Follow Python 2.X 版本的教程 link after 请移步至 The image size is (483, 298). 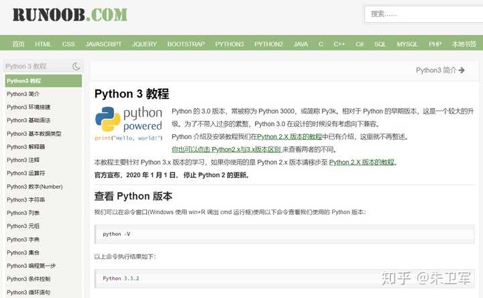(x=362, y=162)
